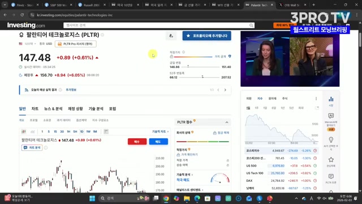Show hidden system tray icons
Screen dimensions: 362x204
coord(296,198)
